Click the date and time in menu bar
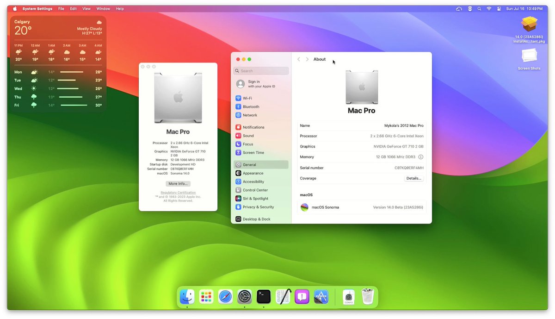555x319 pixels. [524, 9]
